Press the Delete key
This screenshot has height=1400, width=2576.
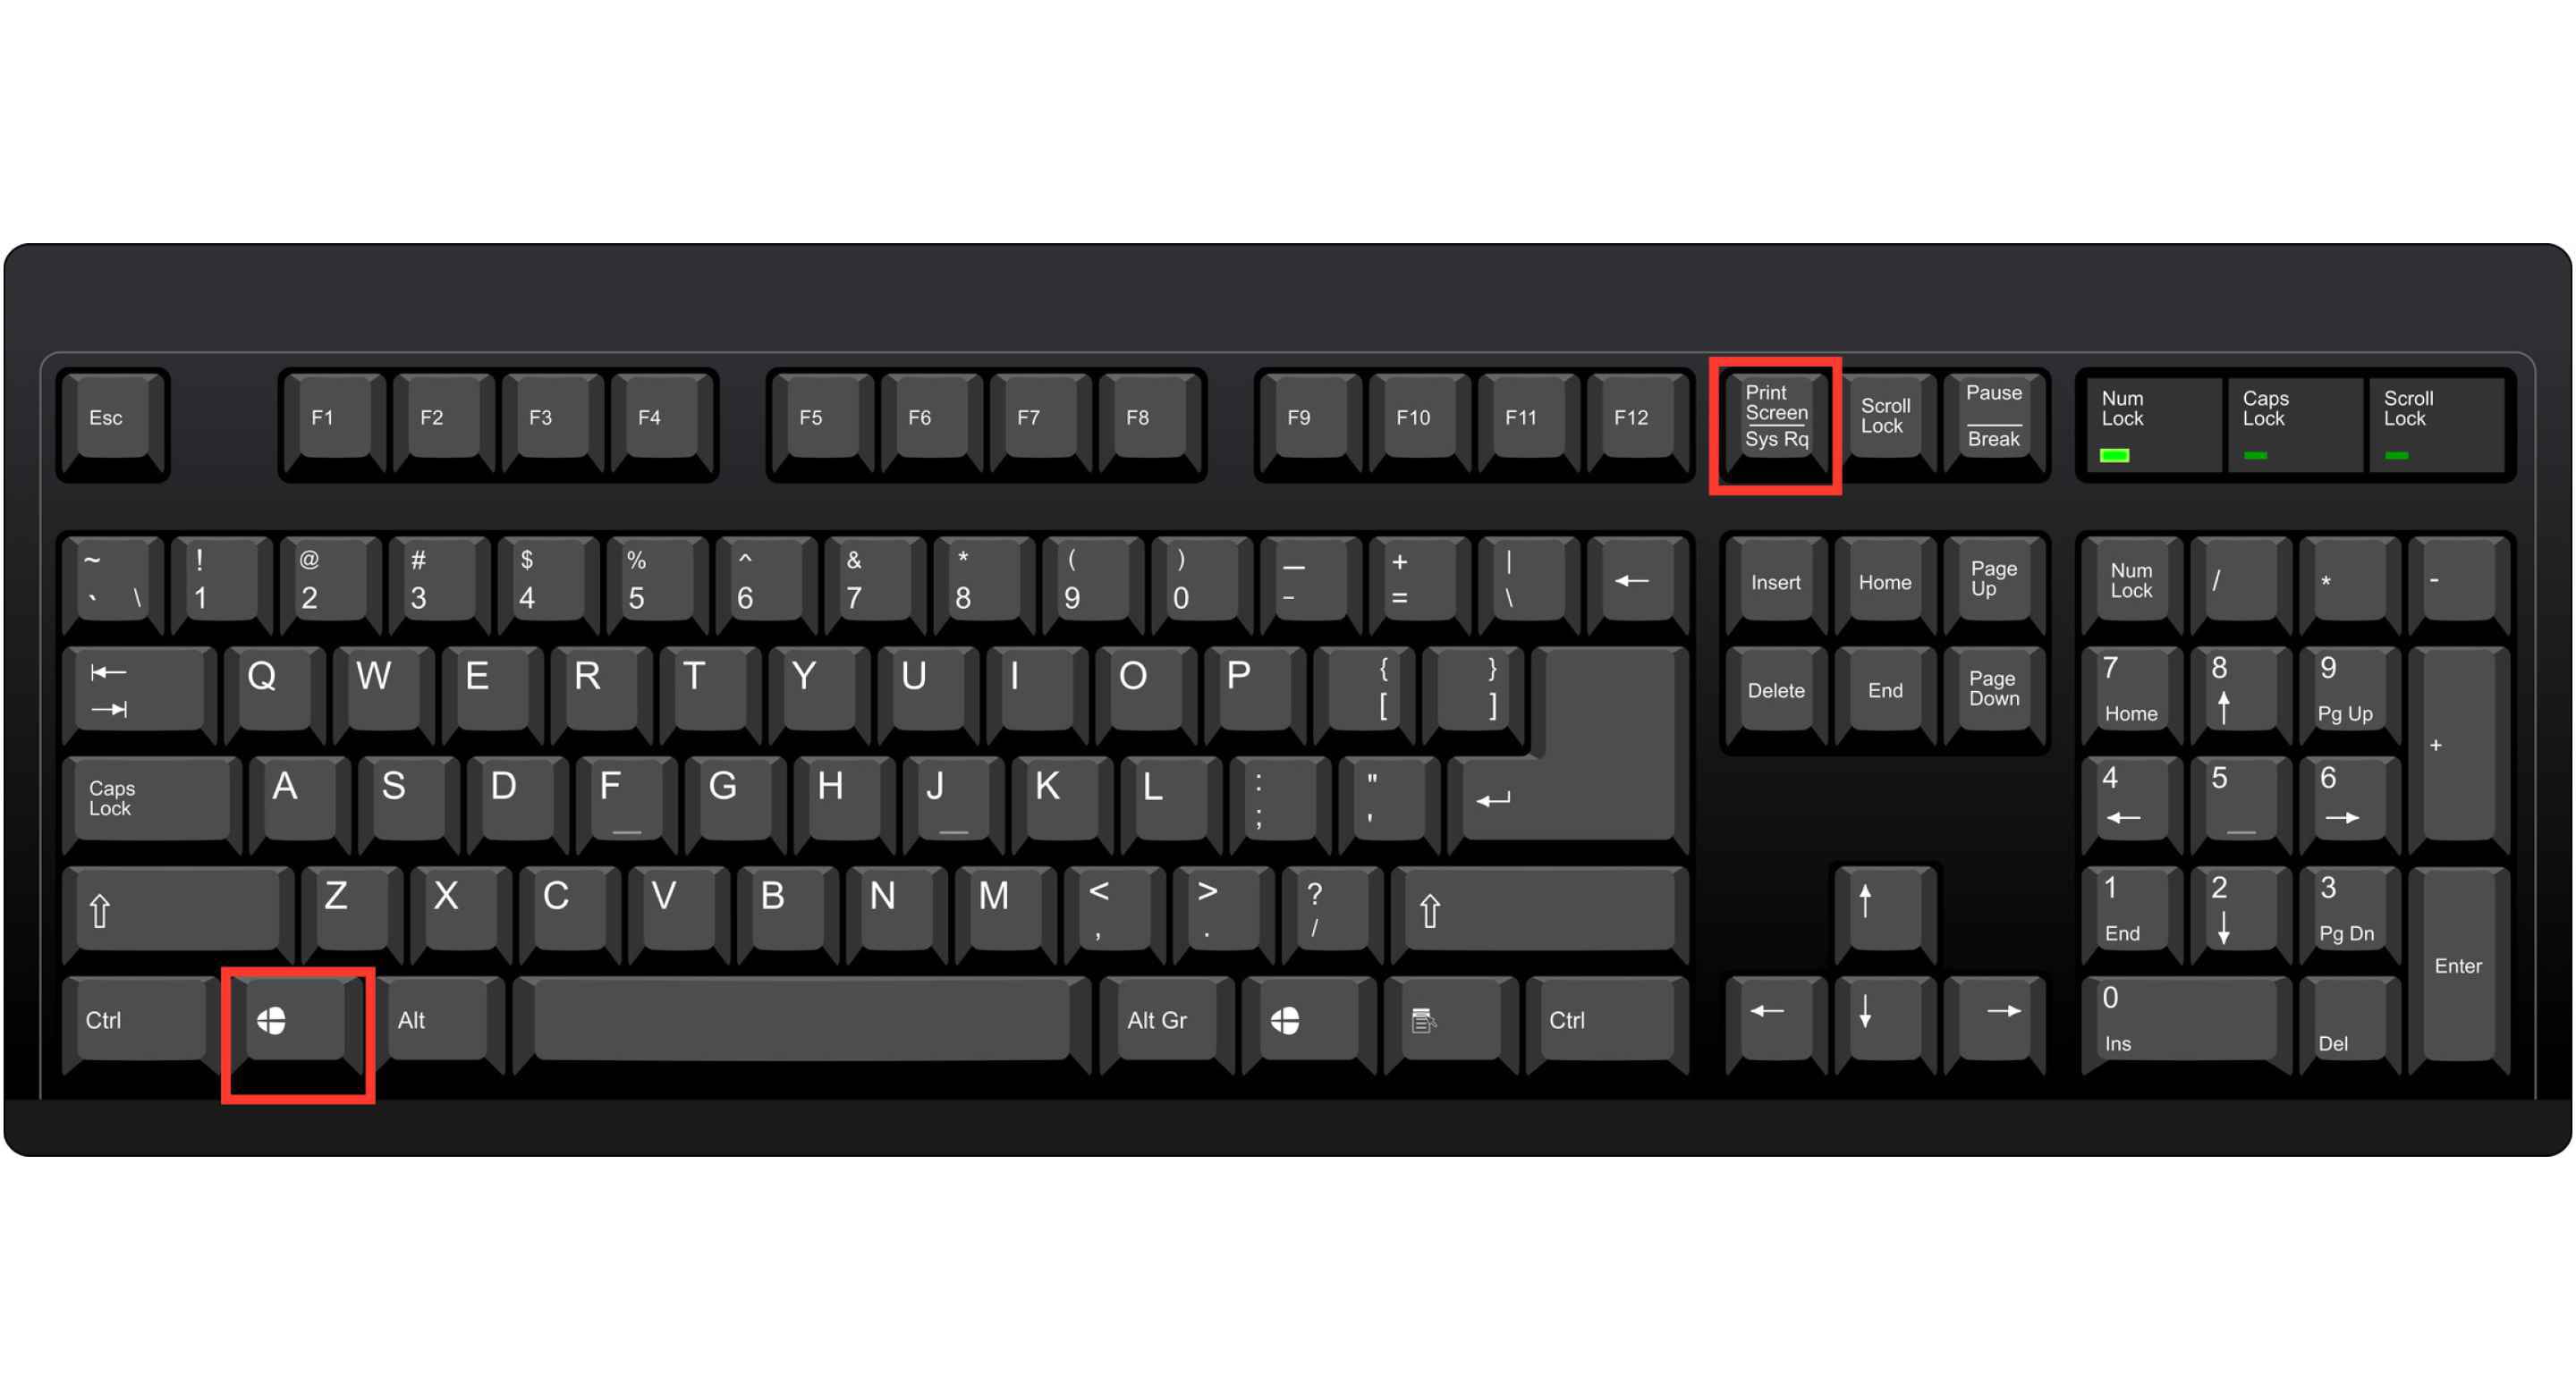pos(1773,689)
